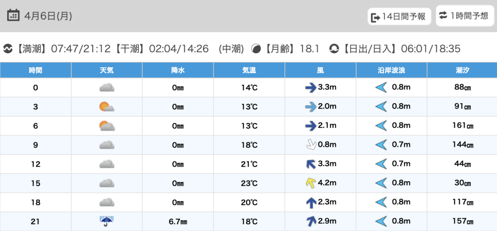Click the calendar icon beside 4月6日(月)
This screenshot has height=231, width=497.
point(13,16)
